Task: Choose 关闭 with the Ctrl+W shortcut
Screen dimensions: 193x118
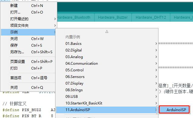Action: tap(28, 39)
